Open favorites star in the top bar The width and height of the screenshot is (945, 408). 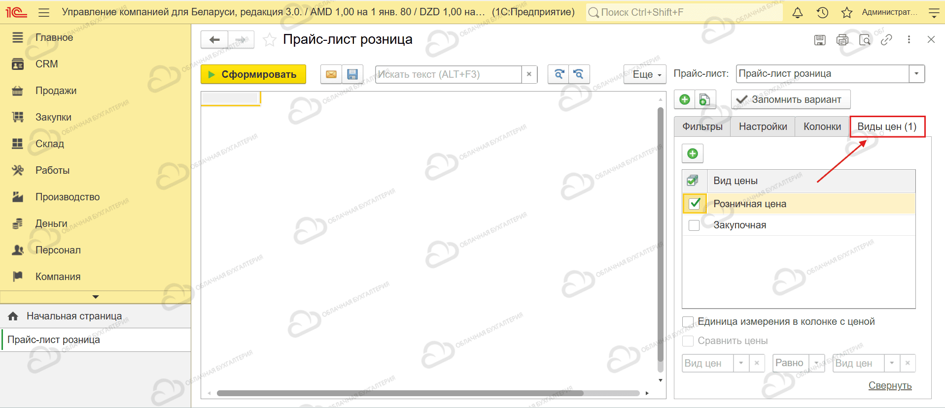pyautogui.click(x=847, y=13)
